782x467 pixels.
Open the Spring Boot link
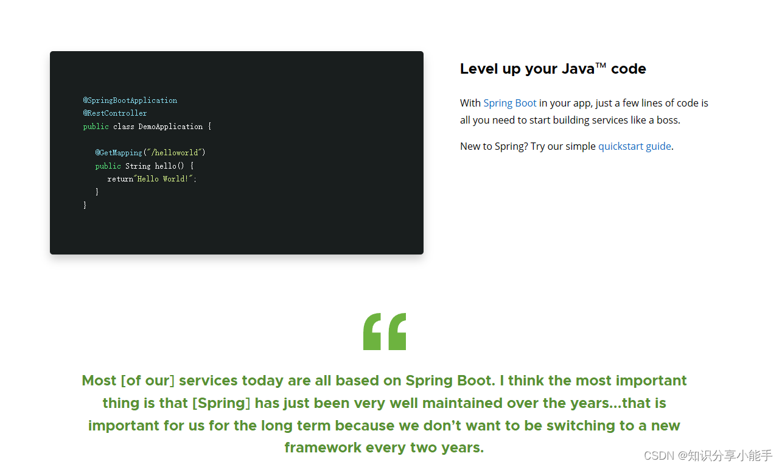coord(510,103)
